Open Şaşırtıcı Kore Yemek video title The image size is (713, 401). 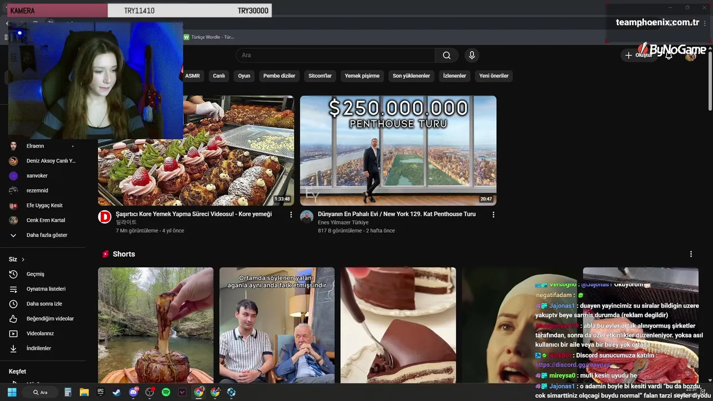(194, 214)
